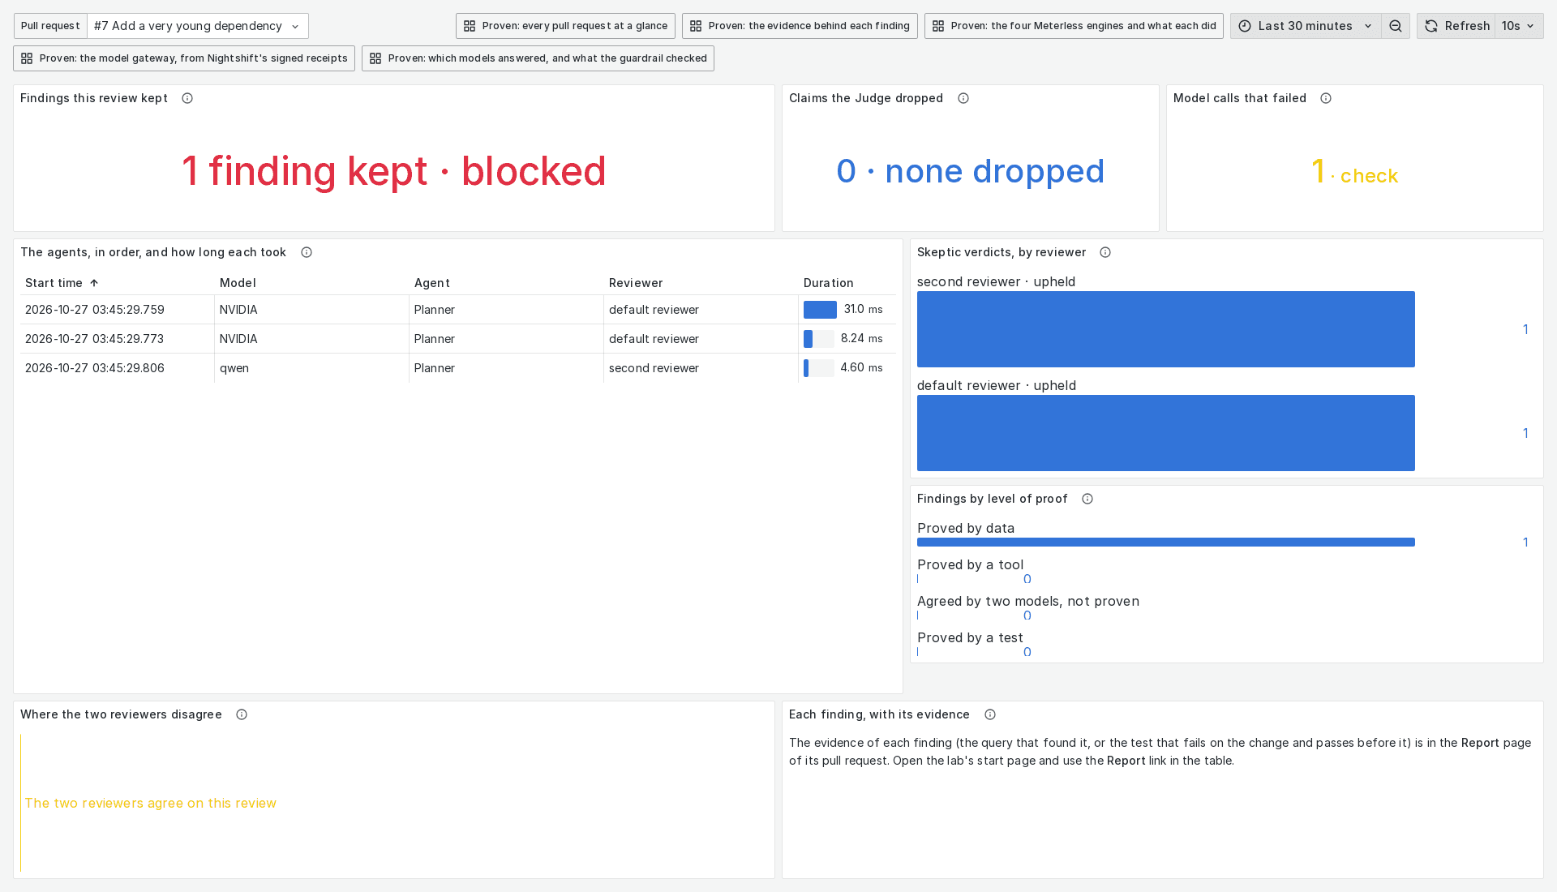Click the zoom out time range magnifier icon
This screenshot has width=1557, height=892.
coord(1396,26)
